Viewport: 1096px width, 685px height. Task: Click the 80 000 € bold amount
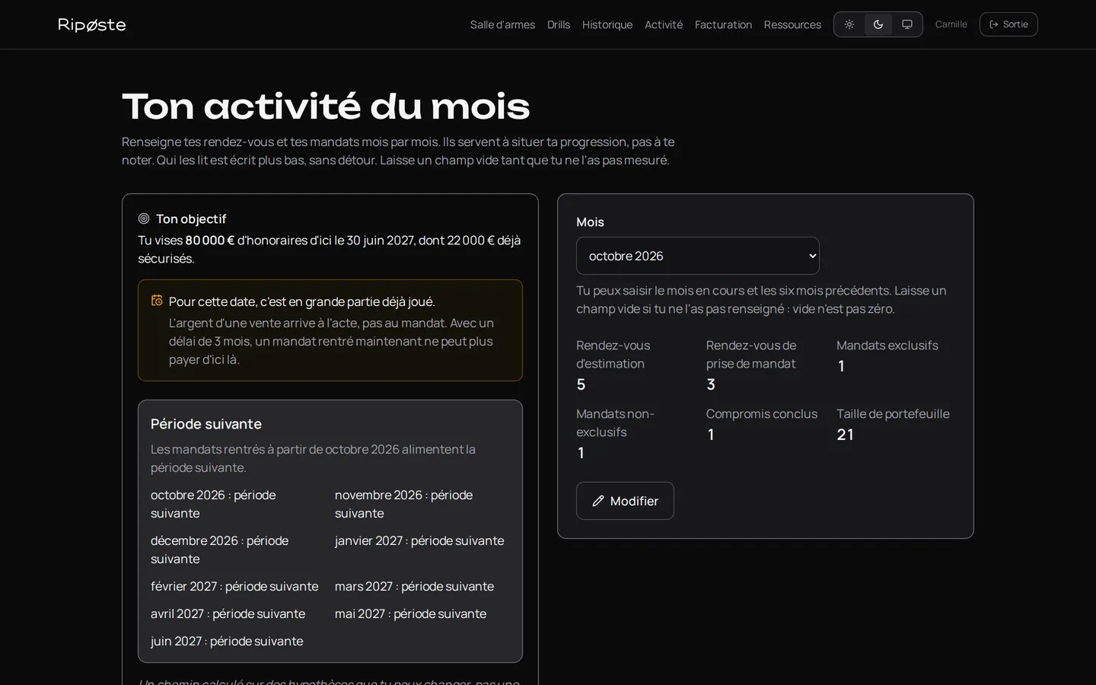210,241
